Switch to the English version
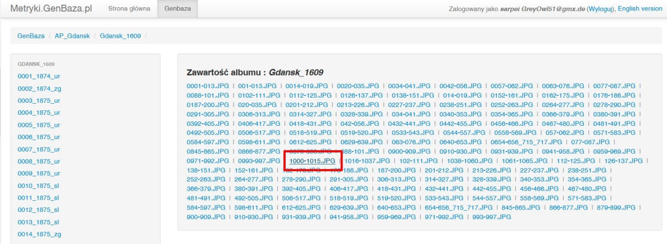 [640, 9]
